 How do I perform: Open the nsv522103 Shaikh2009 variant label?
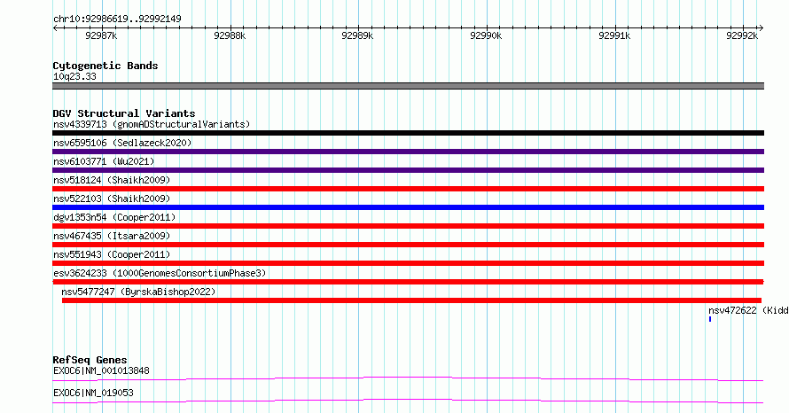[112, 199]
